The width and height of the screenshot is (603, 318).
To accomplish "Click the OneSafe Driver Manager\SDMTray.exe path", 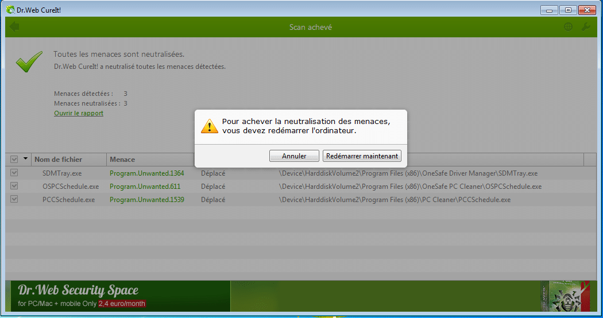I will tap(408, 173).
